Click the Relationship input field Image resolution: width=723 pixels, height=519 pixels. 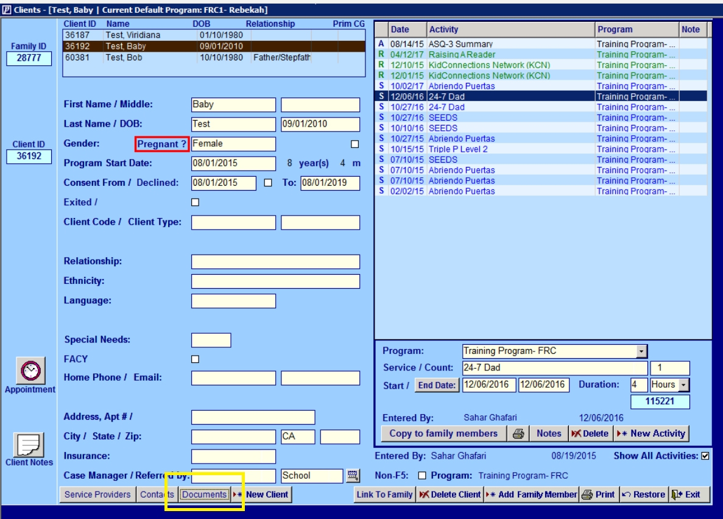pos(275,262)
